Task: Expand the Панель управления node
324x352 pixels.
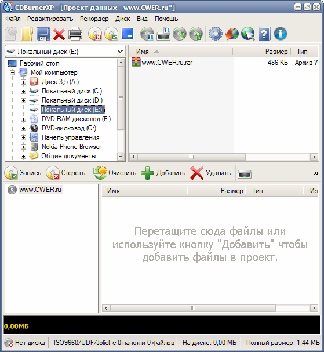Action: (23, 137)
